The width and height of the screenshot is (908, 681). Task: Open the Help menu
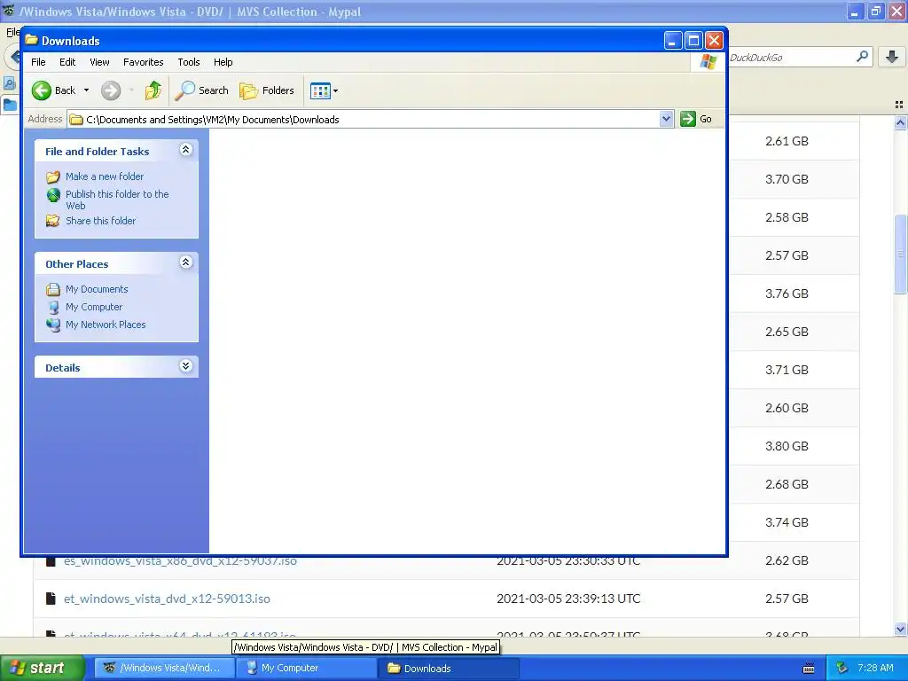(x=223, y=62)
